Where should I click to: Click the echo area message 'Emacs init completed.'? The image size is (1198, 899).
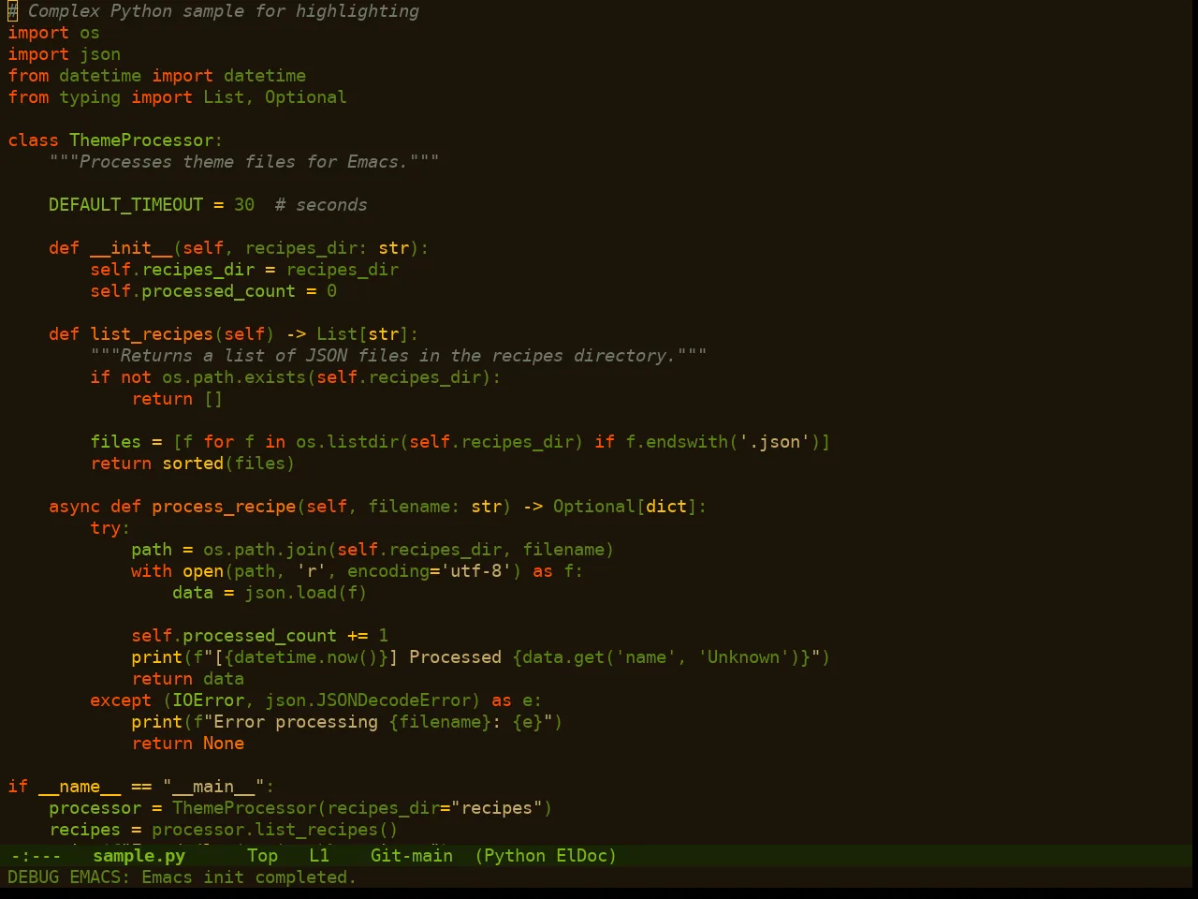coord(249,877)
